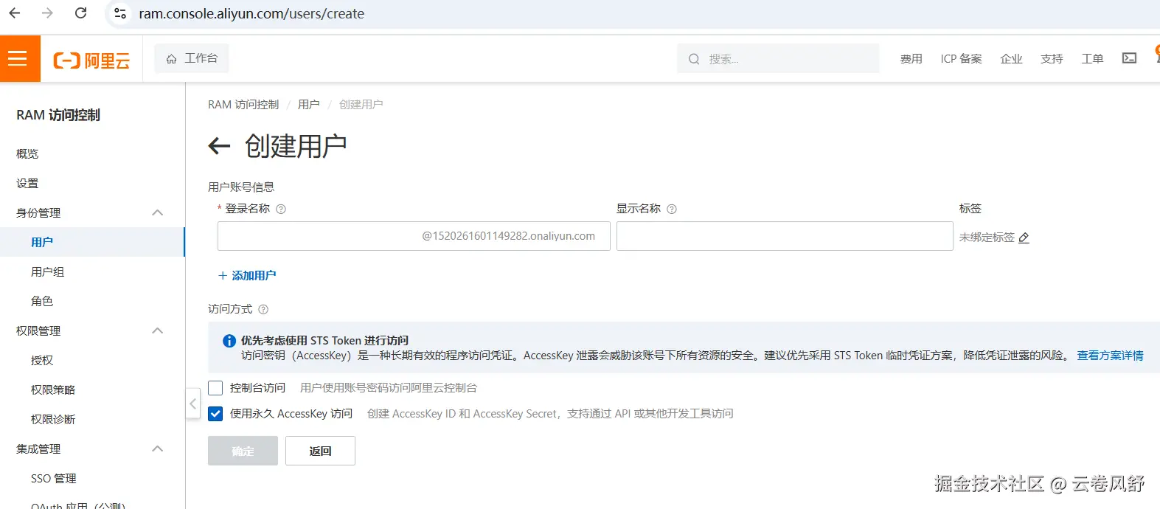1160x509 pixels.
Task: Open 支持 in the top navigation
Action: [x=1052, y=59]
